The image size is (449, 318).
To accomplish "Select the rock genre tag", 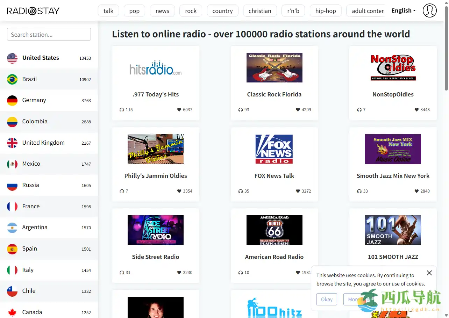I will (191, 11).
